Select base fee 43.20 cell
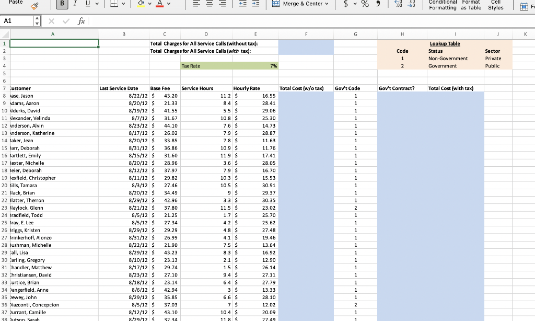 (165, 96)
